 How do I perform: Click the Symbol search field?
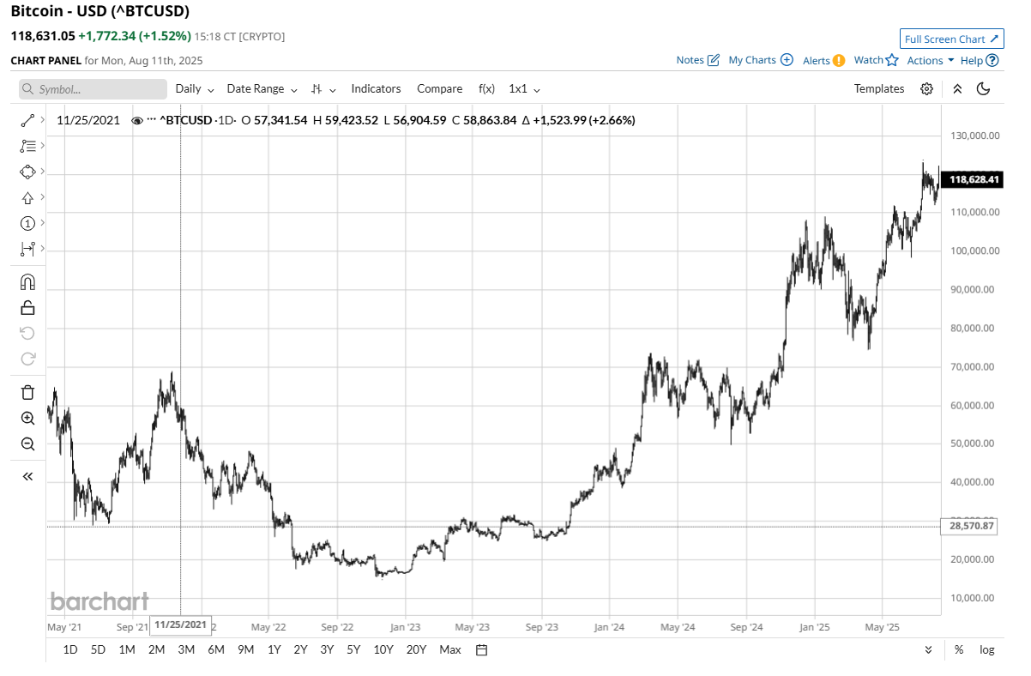pyautogui.click(x=93, y=89)
